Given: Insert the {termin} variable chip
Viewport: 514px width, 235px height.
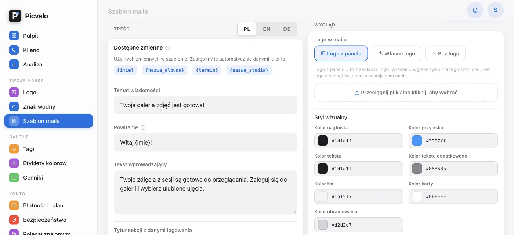Looking at the screenshot, I should [207, 70].
